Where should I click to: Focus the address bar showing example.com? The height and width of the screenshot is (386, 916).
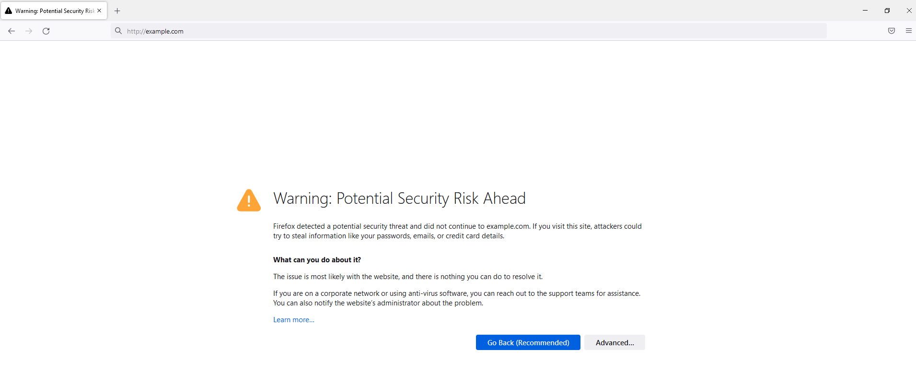(431, 31)
